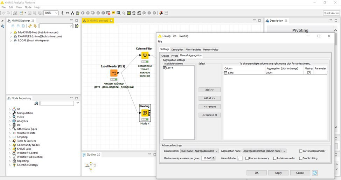Click the << remove button
Viewport: 341px width, 180px height.
(209, 107)
